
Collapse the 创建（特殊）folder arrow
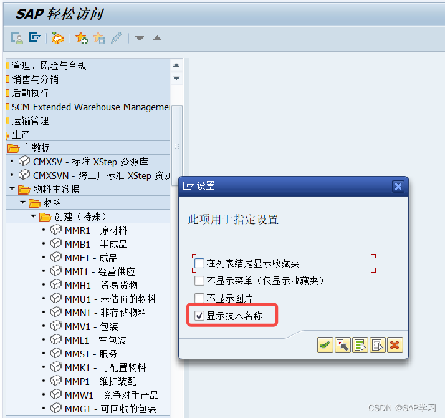(34, 216)
